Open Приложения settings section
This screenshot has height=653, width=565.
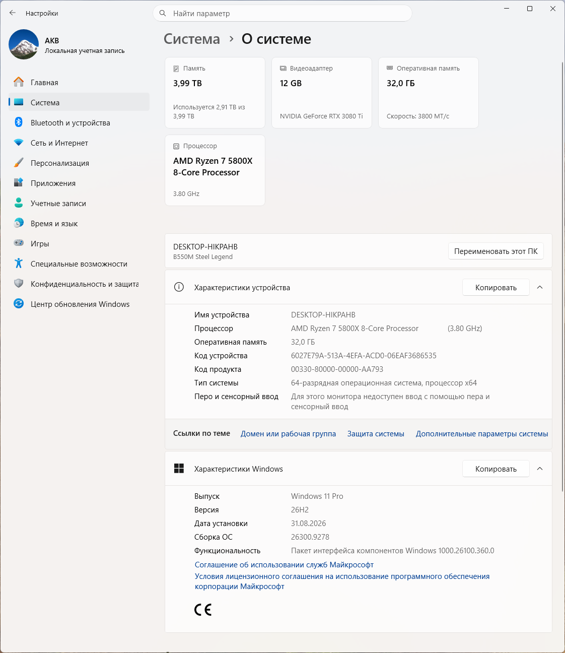[x=79, y=183]
